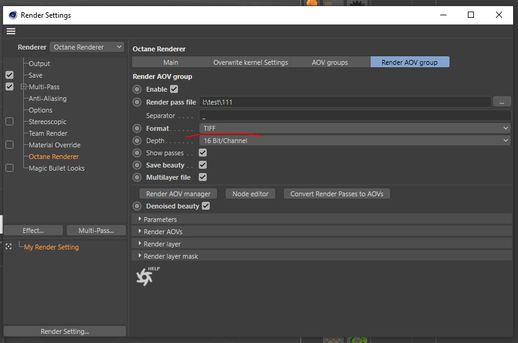Viewport: 518px width, 343px height.
Task: Enable the Stereoscopic checkbox
Action: (10, 122)
